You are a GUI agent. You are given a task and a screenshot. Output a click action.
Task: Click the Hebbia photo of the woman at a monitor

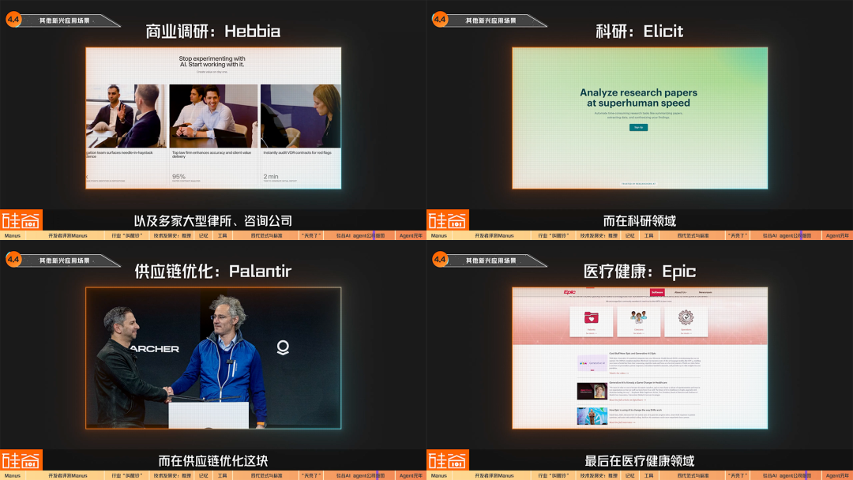point(300,116)
